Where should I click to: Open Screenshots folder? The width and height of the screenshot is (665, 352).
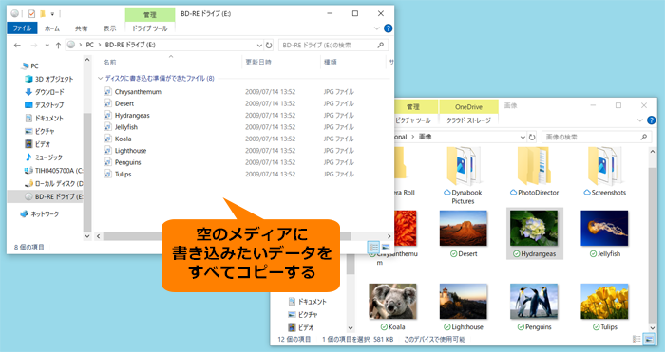pyautogui.click(x=605, y=172)
